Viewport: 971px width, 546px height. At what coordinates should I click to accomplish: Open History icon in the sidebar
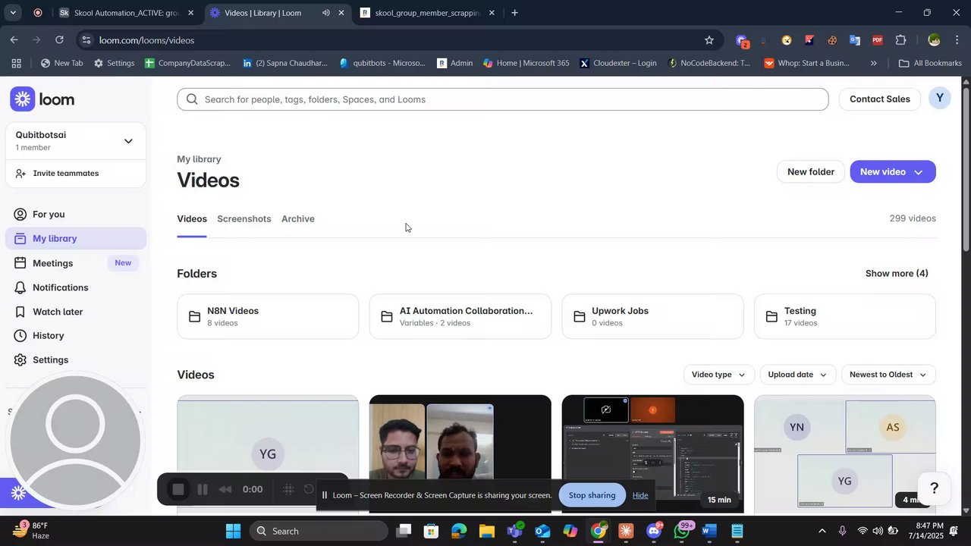tap(20, 336)
